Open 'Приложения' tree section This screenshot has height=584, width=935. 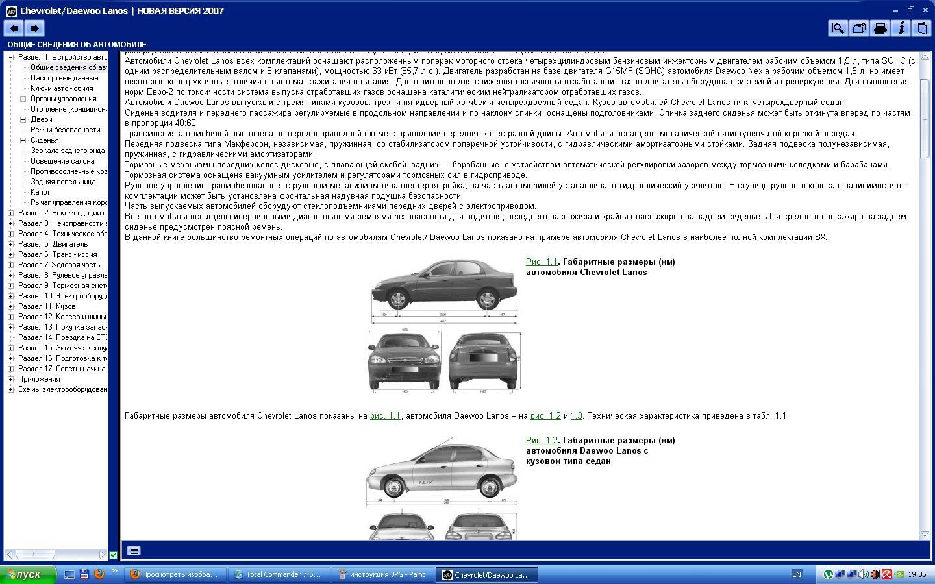[x=39, y=379]
